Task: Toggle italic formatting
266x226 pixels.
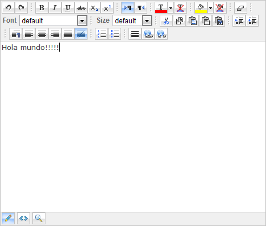Action: point(55,7)
